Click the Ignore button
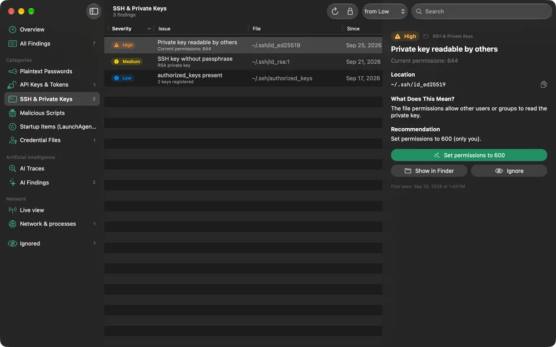This screenshot has height=347, width=556. [509, 170]
